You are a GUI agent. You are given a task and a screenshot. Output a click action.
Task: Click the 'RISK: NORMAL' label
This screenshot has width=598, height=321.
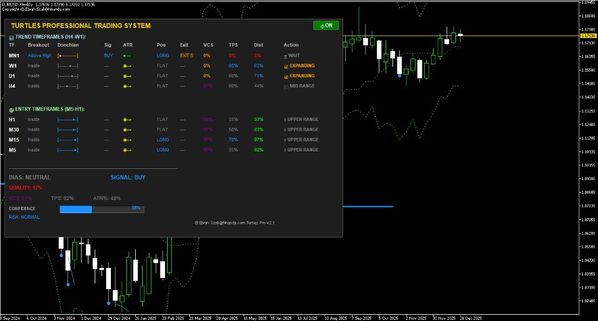click(24, 217)
